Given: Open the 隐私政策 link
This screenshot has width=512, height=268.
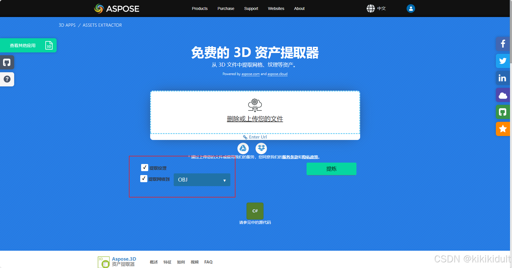Looking at the screenshot, I should pos(310,157).
